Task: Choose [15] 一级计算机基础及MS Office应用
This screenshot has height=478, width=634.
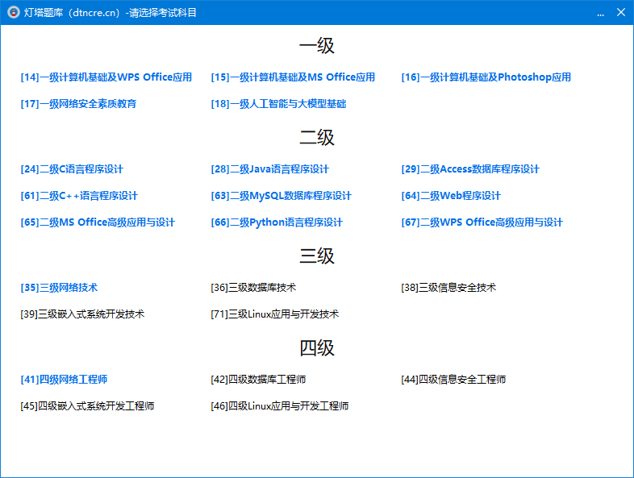Action: (x=293, y=77)
